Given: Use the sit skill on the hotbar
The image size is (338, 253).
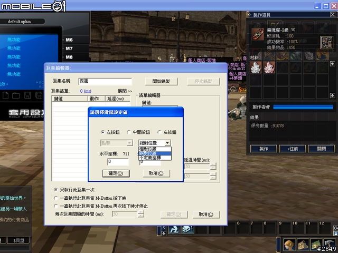Looking at the screenshot, I should [174, 230].
